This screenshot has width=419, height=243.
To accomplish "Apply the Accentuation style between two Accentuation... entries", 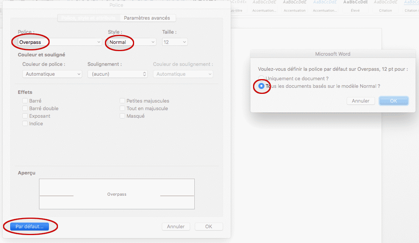I will [294, 6].
